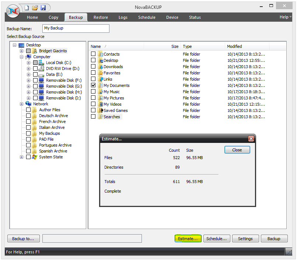Click the Schedule... button at bottom
Screen dimensions: 297x260
pos(217,239)
